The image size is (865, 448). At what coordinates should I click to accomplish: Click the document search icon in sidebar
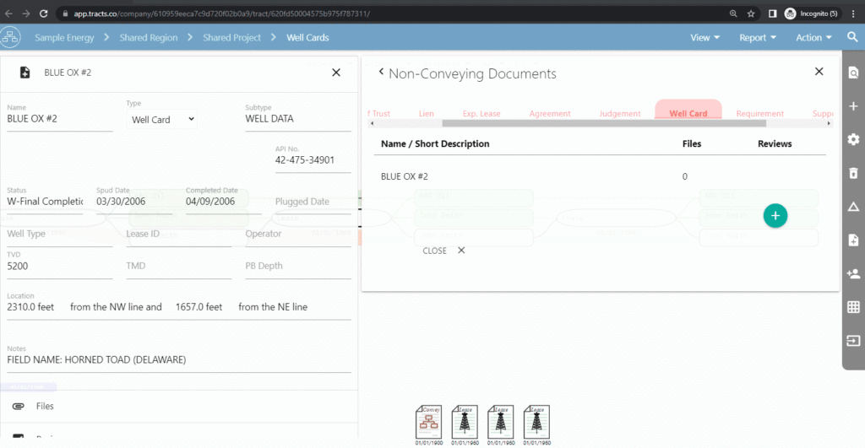[x=853, y=73]
